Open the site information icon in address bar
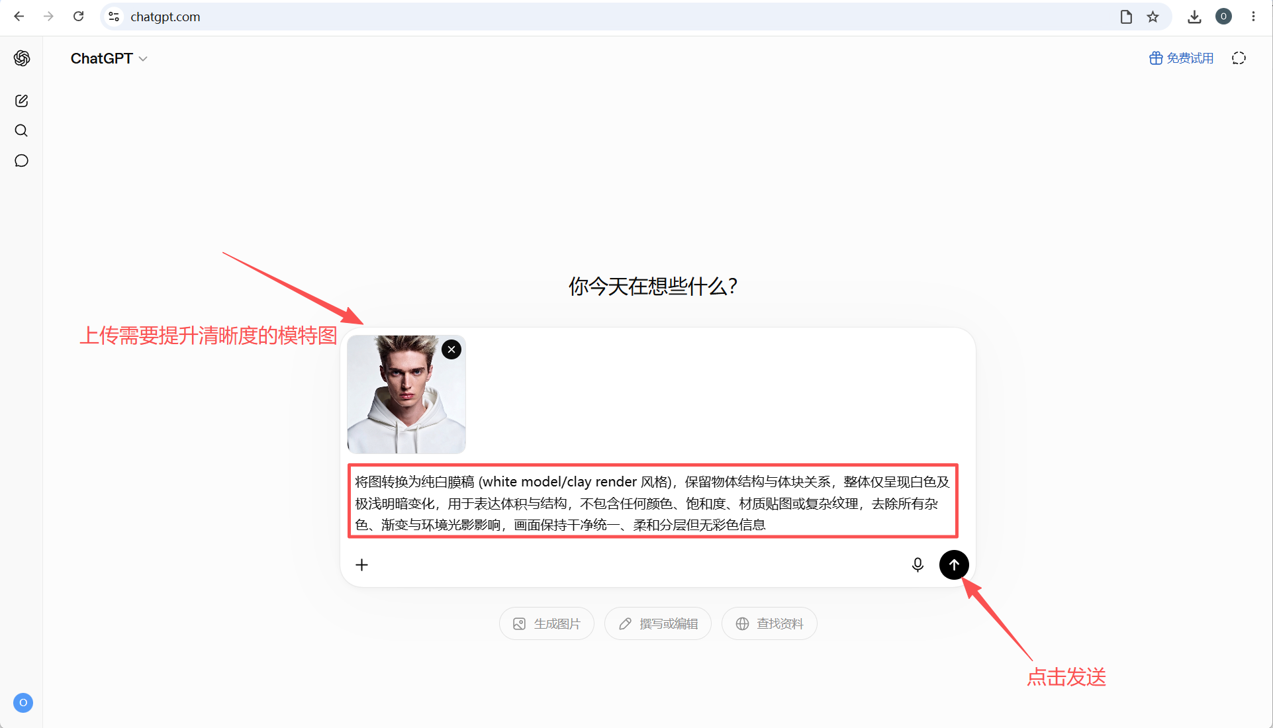Image resolution: width=1273 pixels, height=728 pixels. pos(114,17)
